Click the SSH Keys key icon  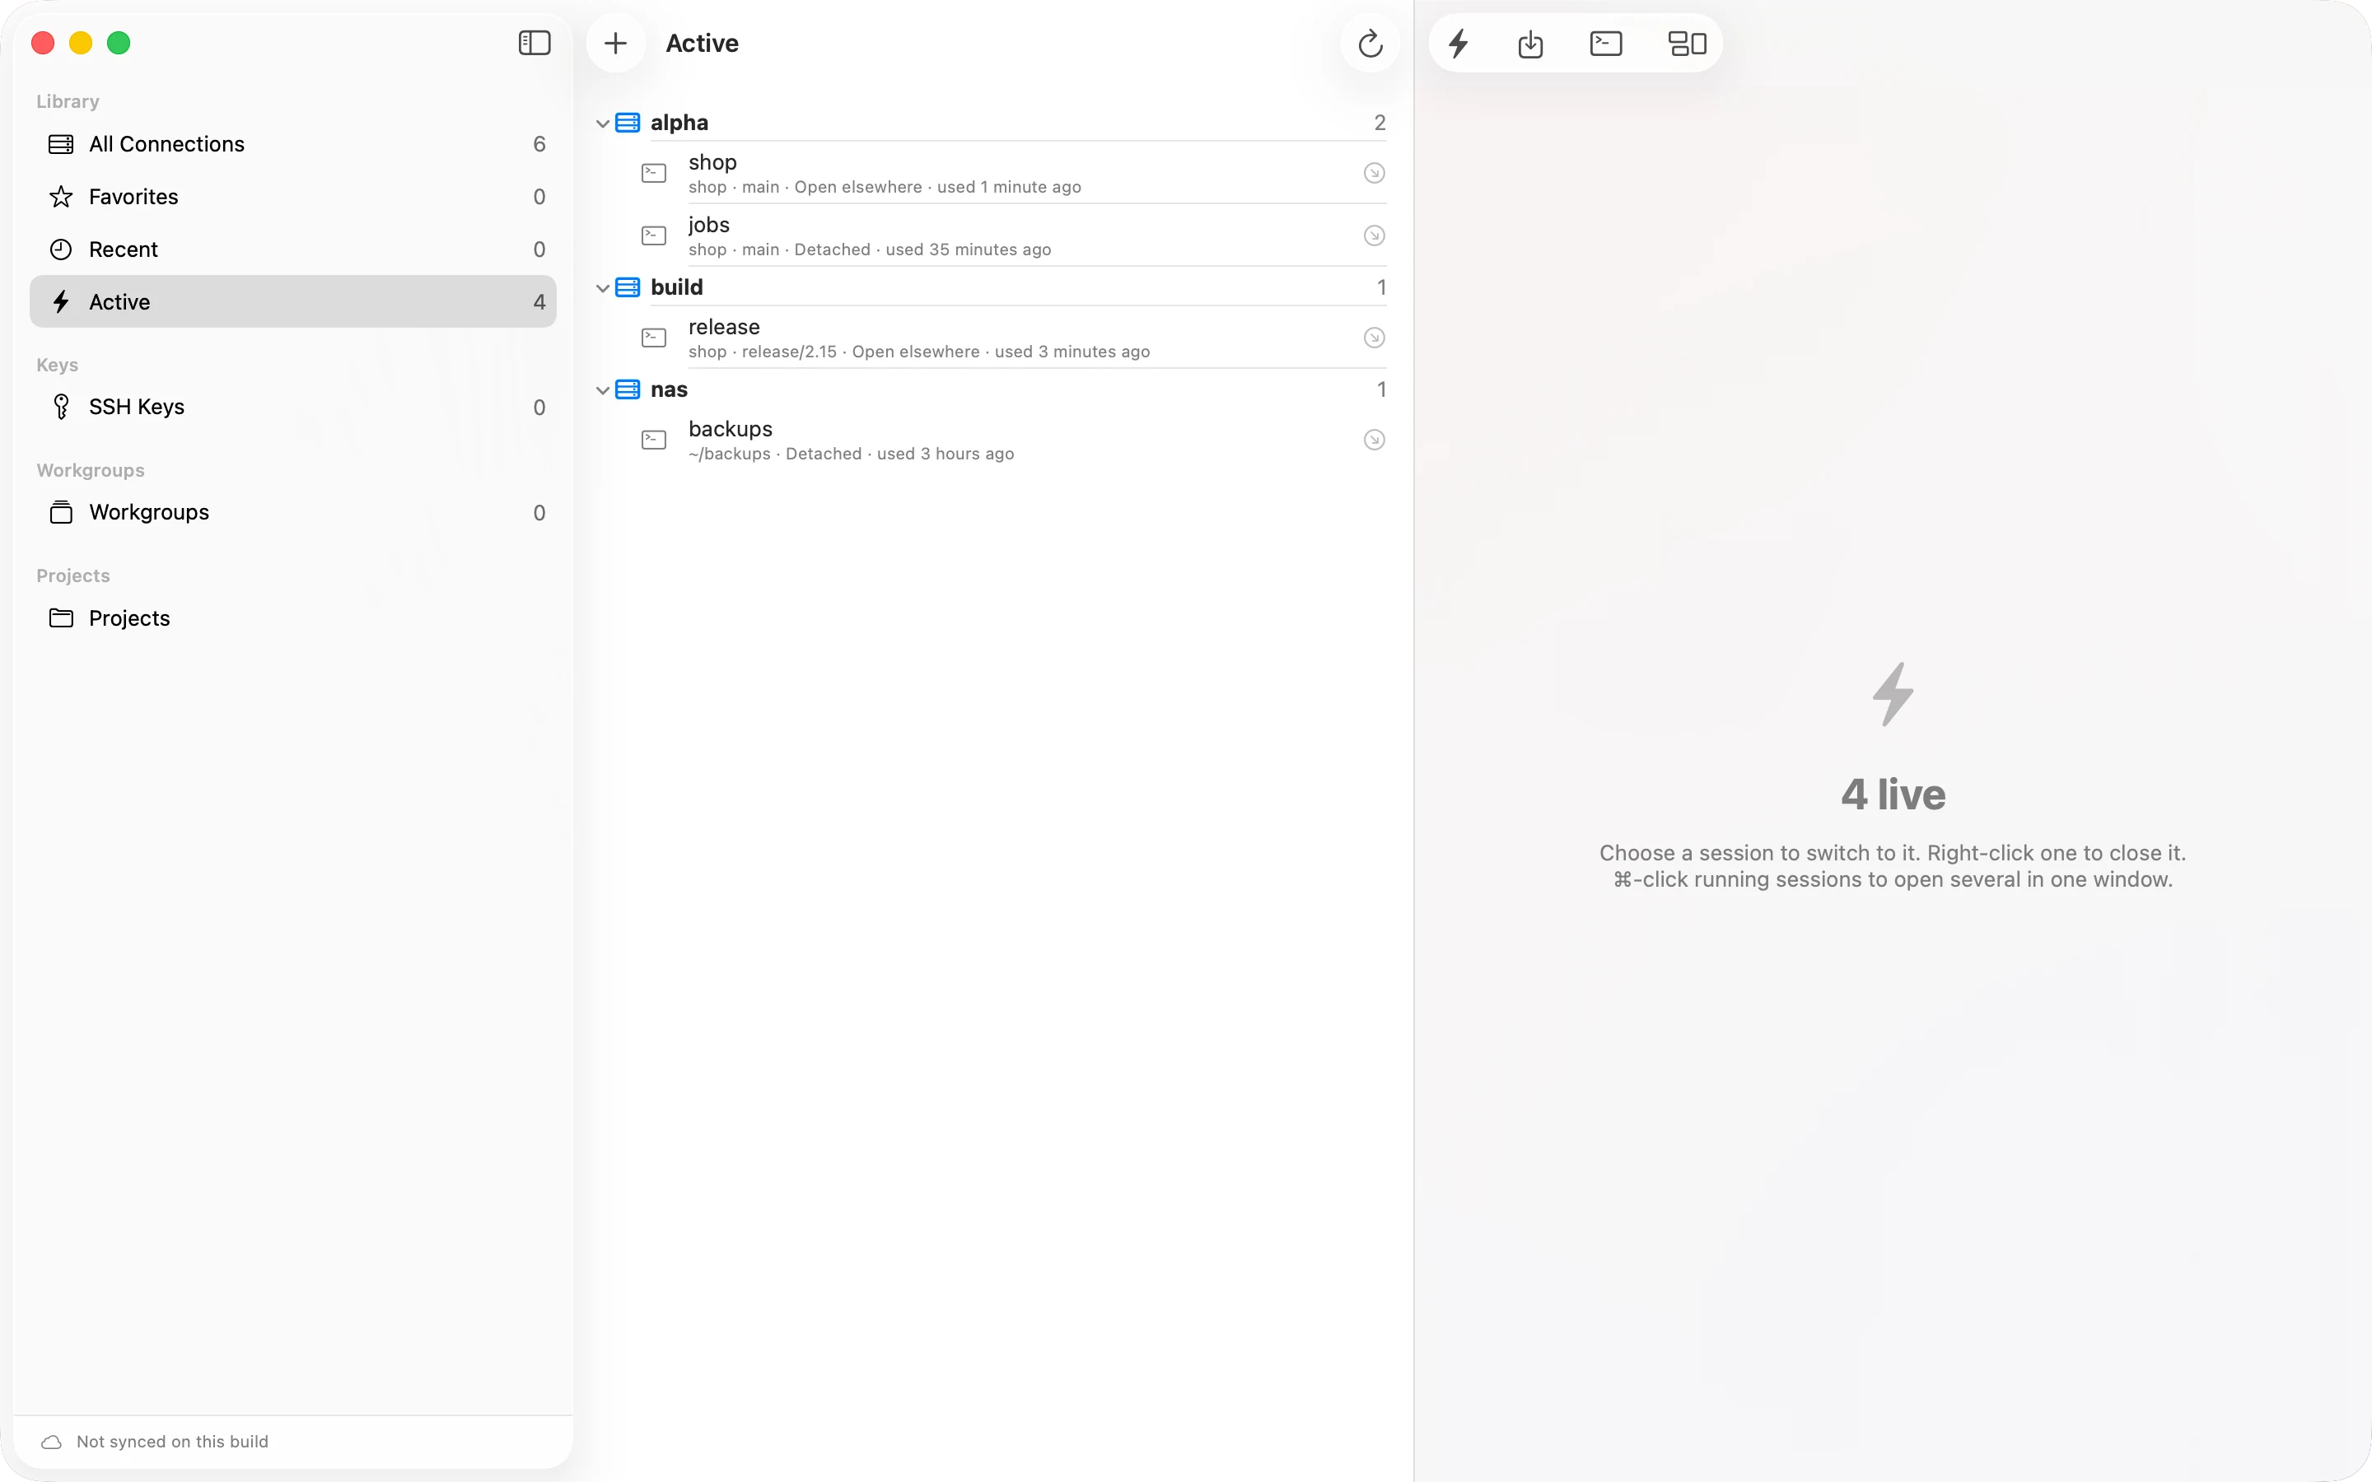(61, 407)
